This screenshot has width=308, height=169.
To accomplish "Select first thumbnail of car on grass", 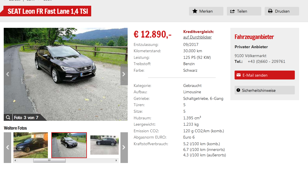I will coord(31,145).
